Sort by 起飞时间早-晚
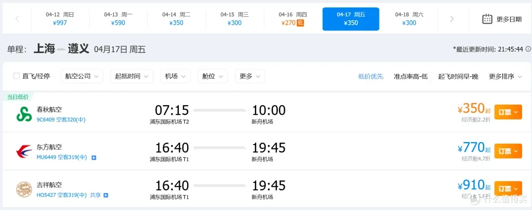 click(458, 77)
